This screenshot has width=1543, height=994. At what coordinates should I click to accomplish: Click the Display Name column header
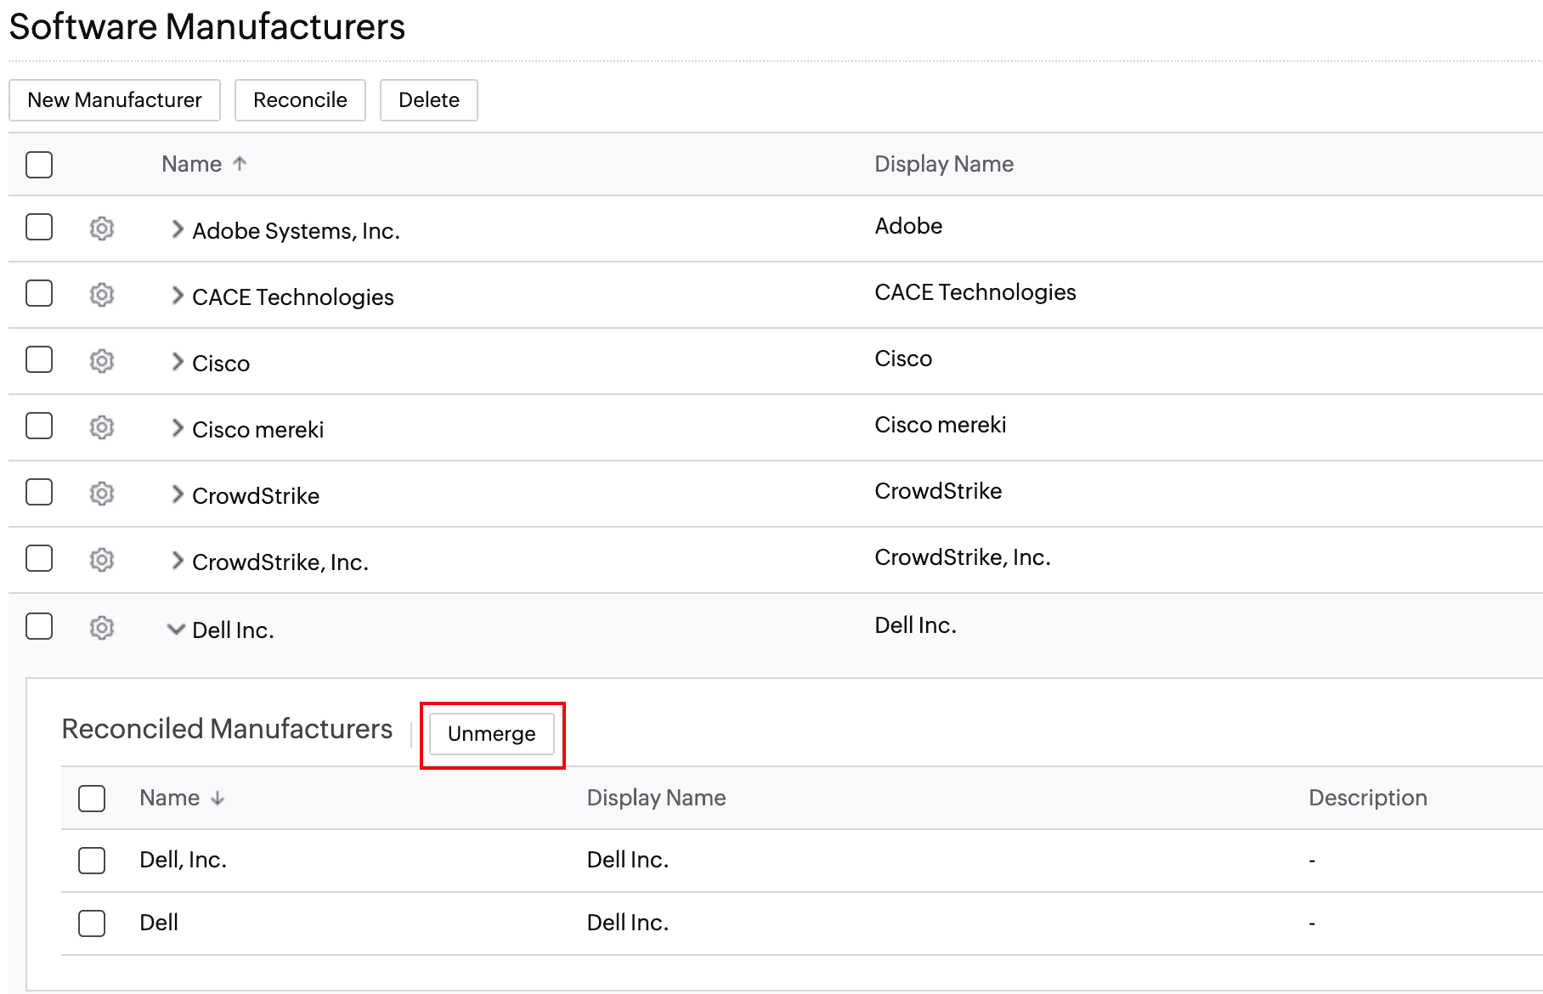944,164
